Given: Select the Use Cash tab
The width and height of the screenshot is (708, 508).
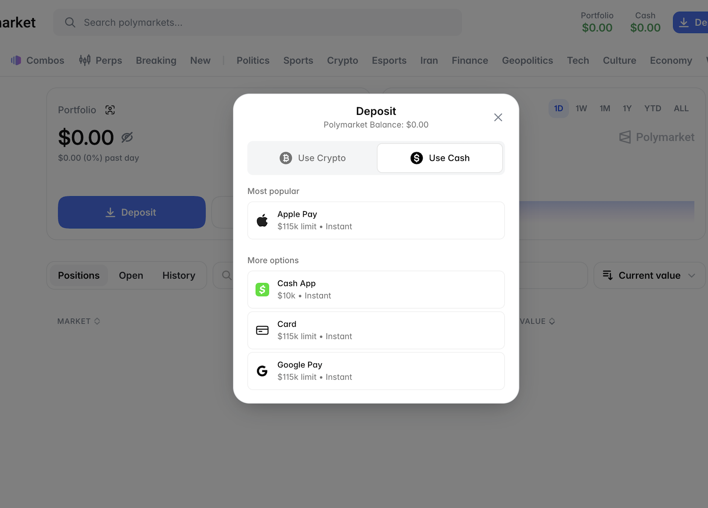Looking at the screenshot, I should (440, 158).
